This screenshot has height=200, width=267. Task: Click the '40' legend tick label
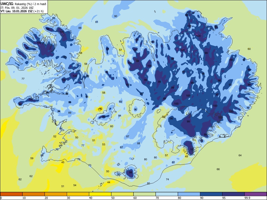click(91, 198)
